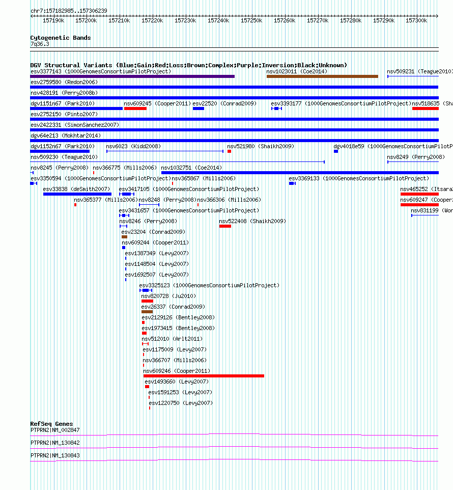Viewport: 453px width, 490px height.
Task: Click the nsv8249 (Perry2008) label
Action: coord(416,157)
